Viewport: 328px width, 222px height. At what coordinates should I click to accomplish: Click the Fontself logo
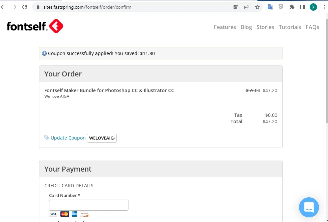[x=35, y=26]
